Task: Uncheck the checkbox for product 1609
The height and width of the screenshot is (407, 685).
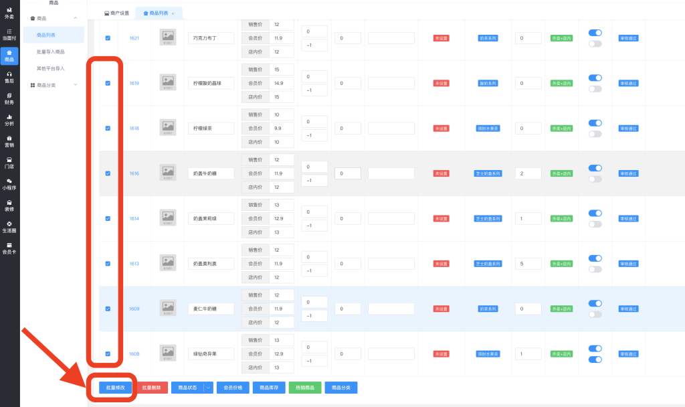Action: [108, 309]
